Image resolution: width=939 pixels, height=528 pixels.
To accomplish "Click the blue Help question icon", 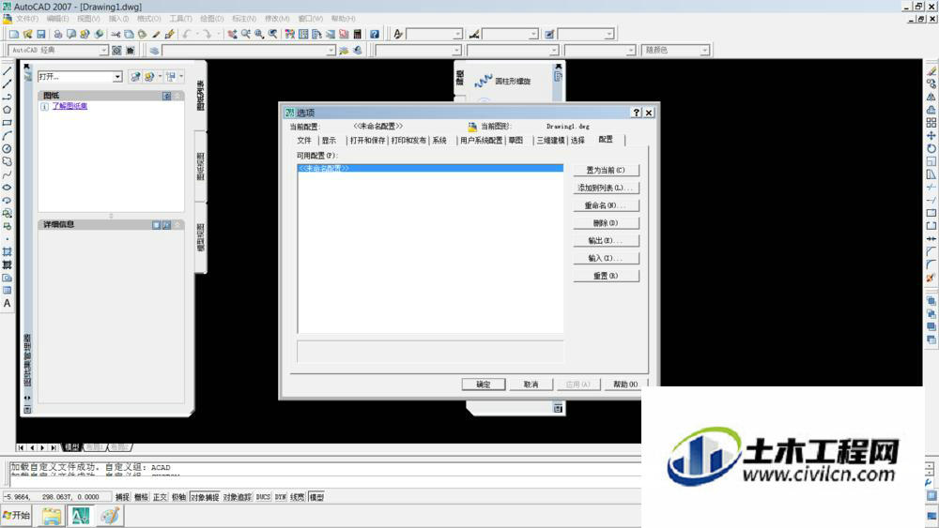I will coord(375,34).
